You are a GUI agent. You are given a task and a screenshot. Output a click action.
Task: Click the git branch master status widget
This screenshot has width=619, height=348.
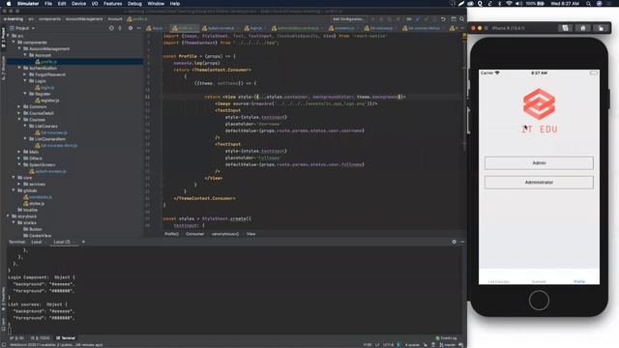[x=447, y=345]
